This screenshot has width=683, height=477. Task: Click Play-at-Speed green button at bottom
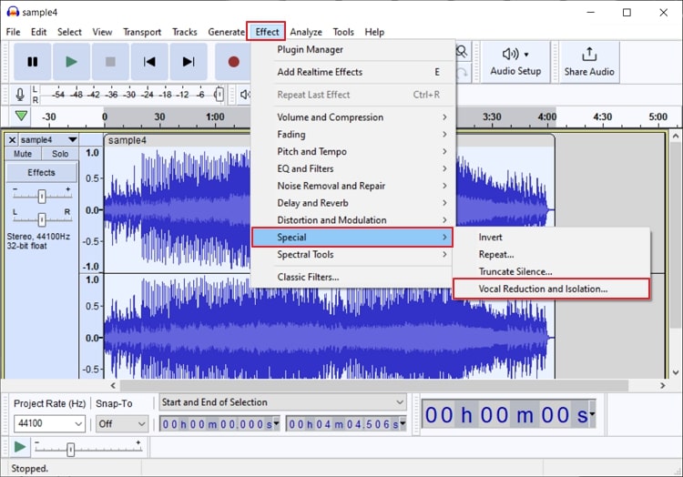[19, 447]
